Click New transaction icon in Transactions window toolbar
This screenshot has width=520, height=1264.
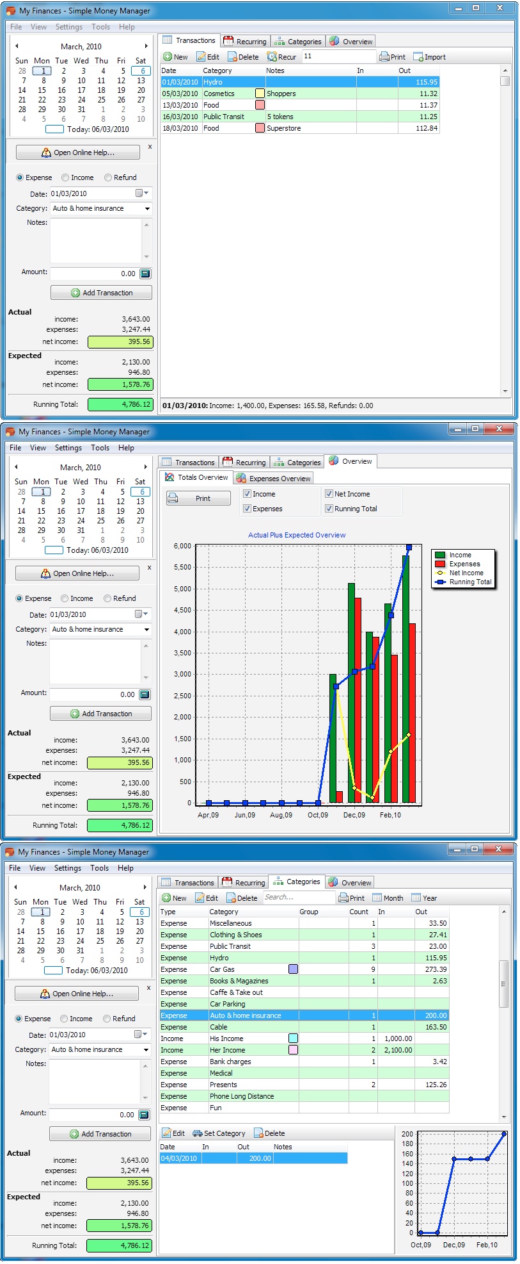(168, 57)
